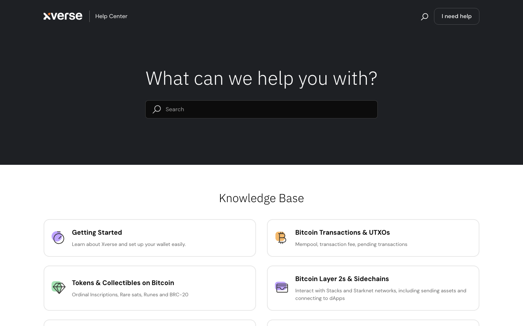
Task: Click the Getting Started card
Action: point(150,238)
